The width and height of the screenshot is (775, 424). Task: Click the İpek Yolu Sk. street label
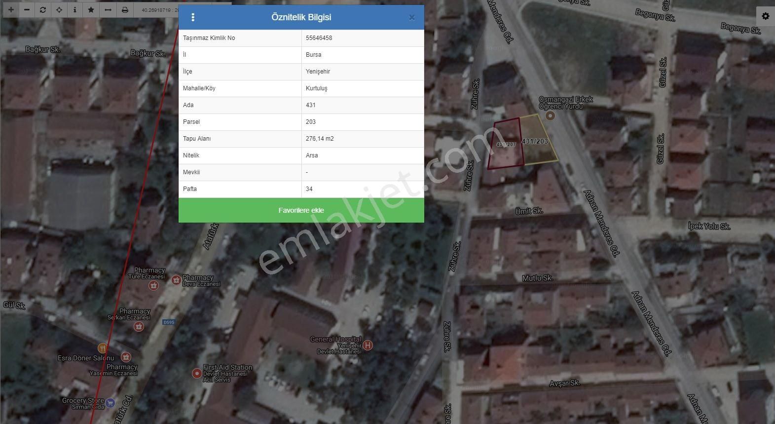pyautogui.click(x=709, y=227)
